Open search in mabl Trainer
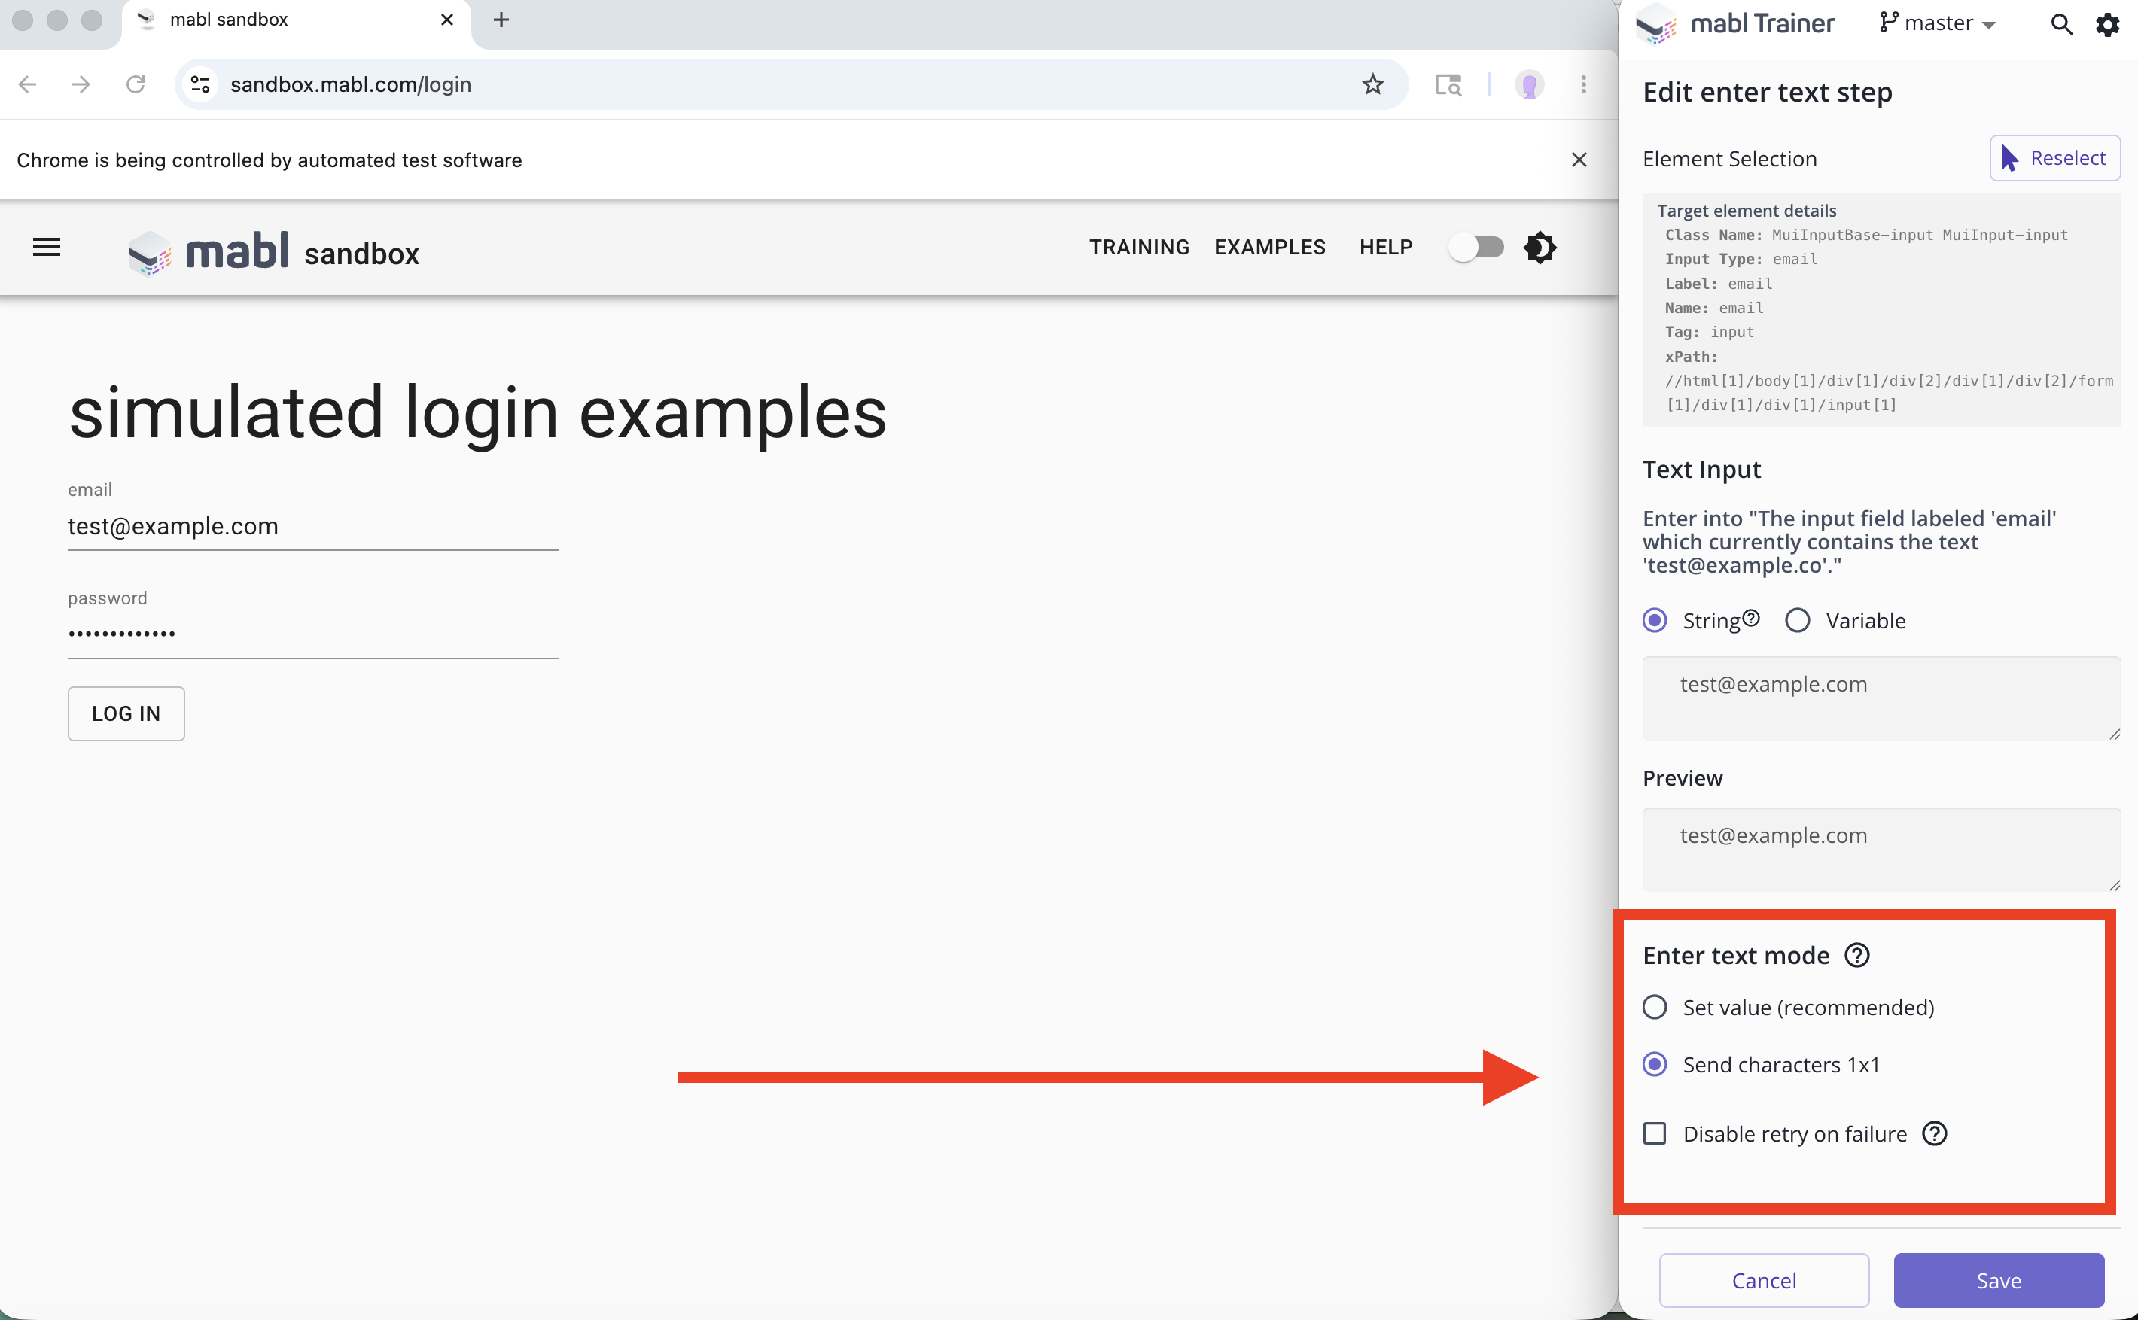Viewport: 2138px width, 1320px height. coord(2061,23)
